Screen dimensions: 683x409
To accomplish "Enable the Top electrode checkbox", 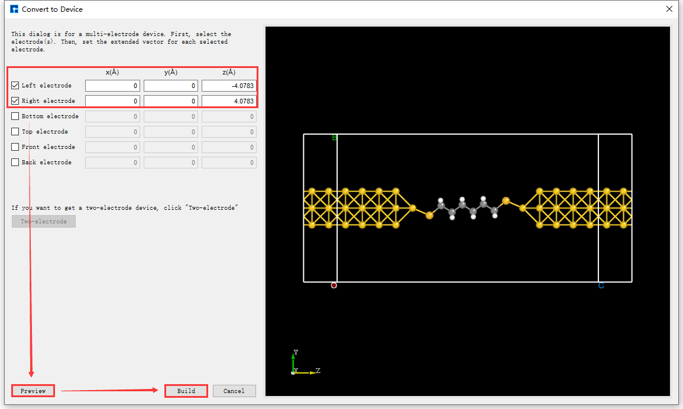I will 15,131.
